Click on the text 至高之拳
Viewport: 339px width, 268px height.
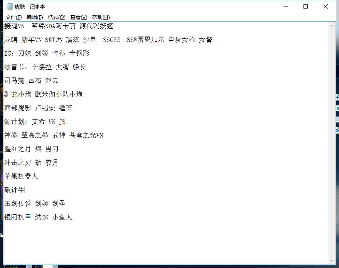click(35, 135)
